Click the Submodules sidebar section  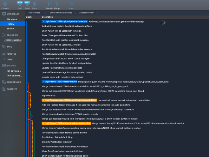tap(14, 82)
